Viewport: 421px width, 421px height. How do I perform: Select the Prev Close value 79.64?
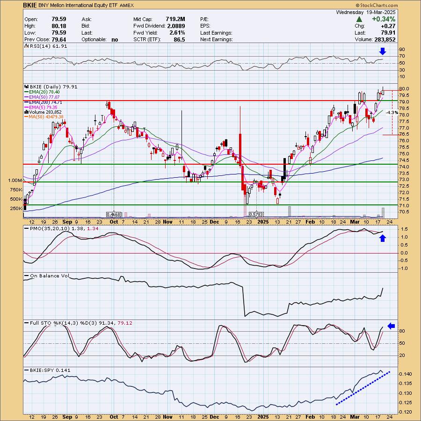tap(59, 39)
